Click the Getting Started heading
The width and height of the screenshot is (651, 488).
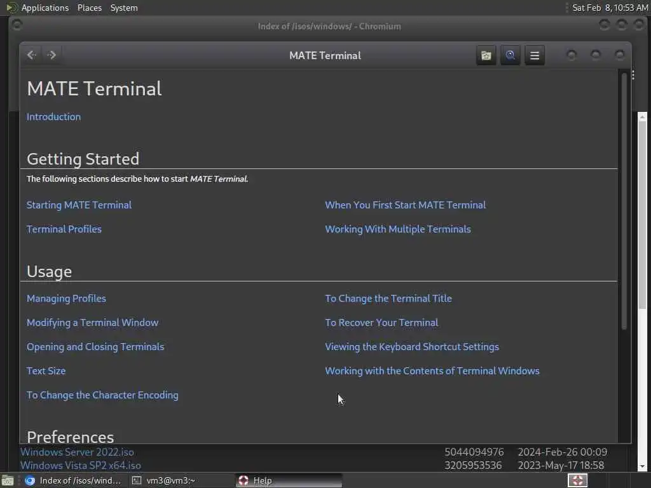[x=83, y=159]
